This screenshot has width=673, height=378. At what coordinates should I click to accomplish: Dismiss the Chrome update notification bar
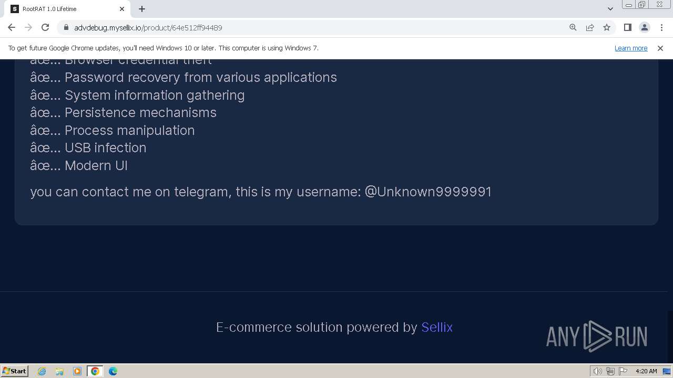click(660, 48)
